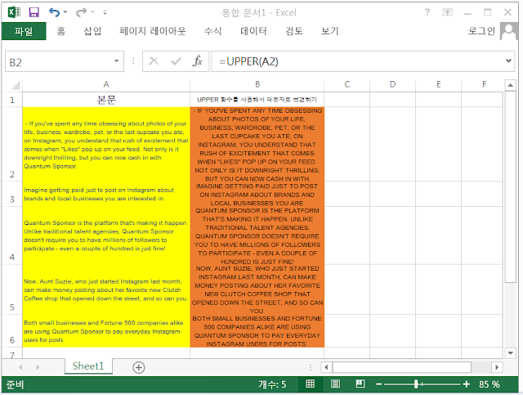Switch to the 홈 ribbon tab
The image size is (523, 395).
[x=60, y=31]
